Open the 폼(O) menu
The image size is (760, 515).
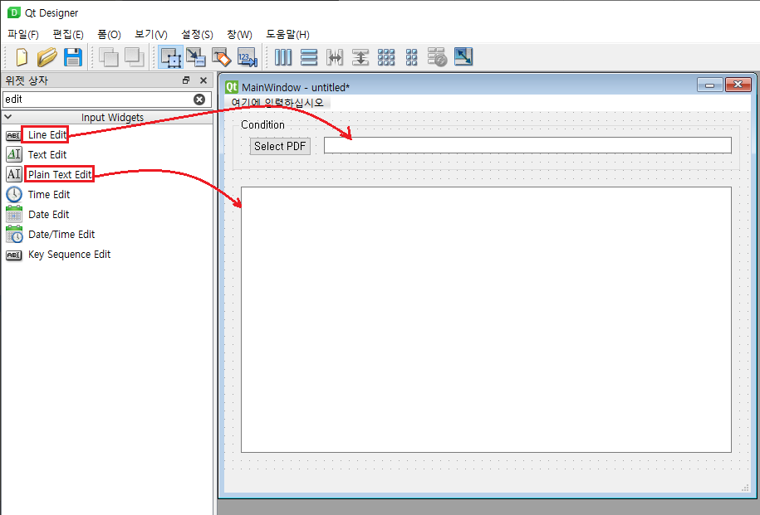point(109,34)
